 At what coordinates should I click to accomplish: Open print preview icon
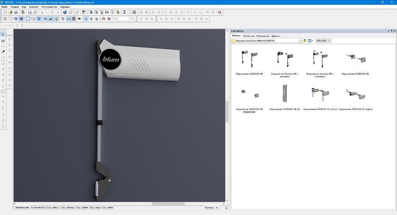35,12
